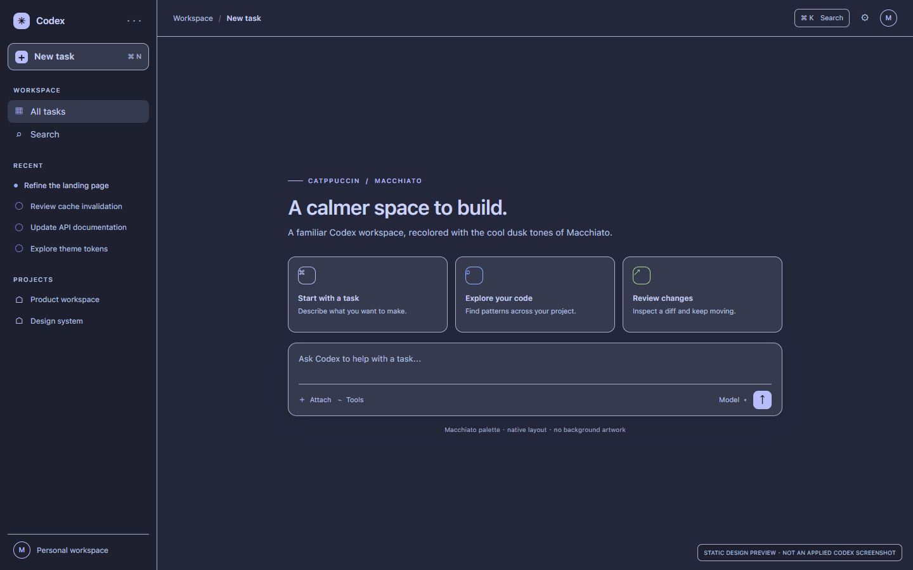Open the sidebar three-dot menu
The width and height of the screenshot is (913, 570).
pyautogui.click(x=134, y=21)
